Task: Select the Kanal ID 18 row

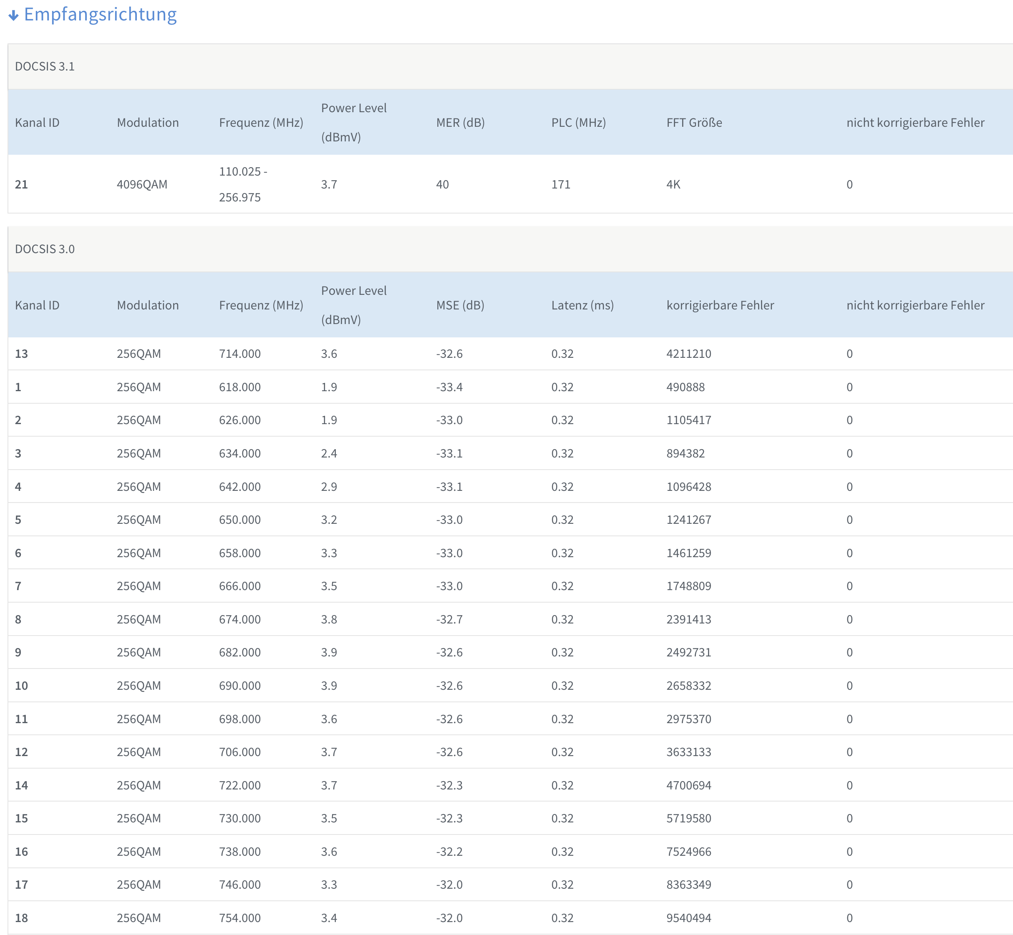Action: click(21, 918)
